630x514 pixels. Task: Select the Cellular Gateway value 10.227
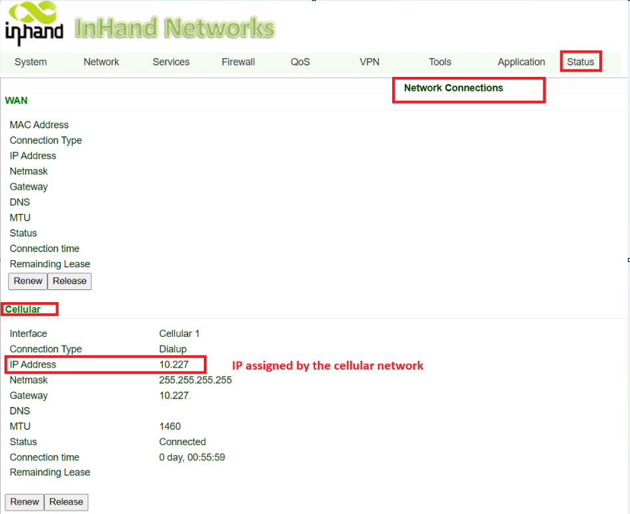[x=174, y=396]
